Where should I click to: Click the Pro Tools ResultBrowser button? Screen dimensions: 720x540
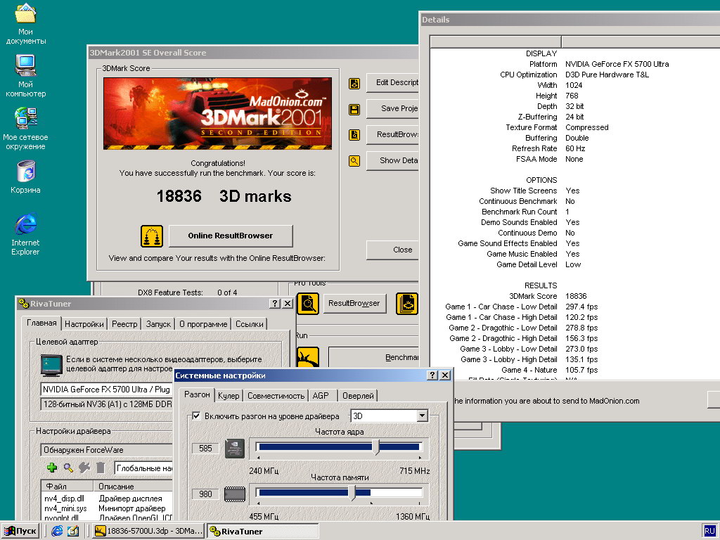[x=354, y=304]
